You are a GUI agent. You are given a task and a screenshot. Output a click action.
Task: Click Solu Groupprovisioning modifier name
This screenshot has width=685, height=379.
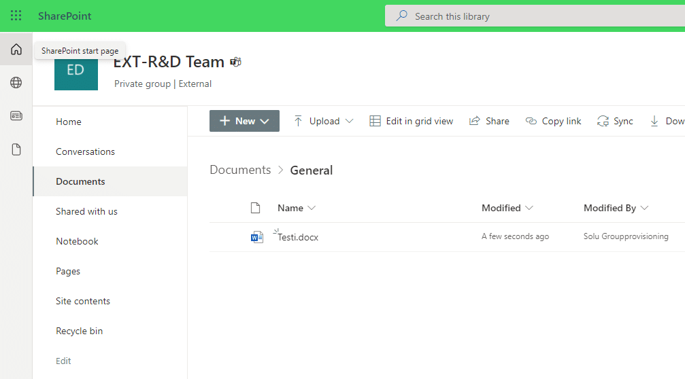click(x=626, y=236)
